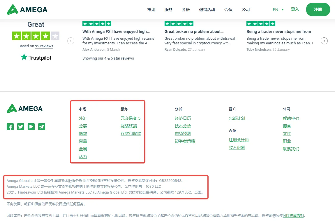Click the 'Great' rating heading
The image size is (335, 221).
(36, 25)
